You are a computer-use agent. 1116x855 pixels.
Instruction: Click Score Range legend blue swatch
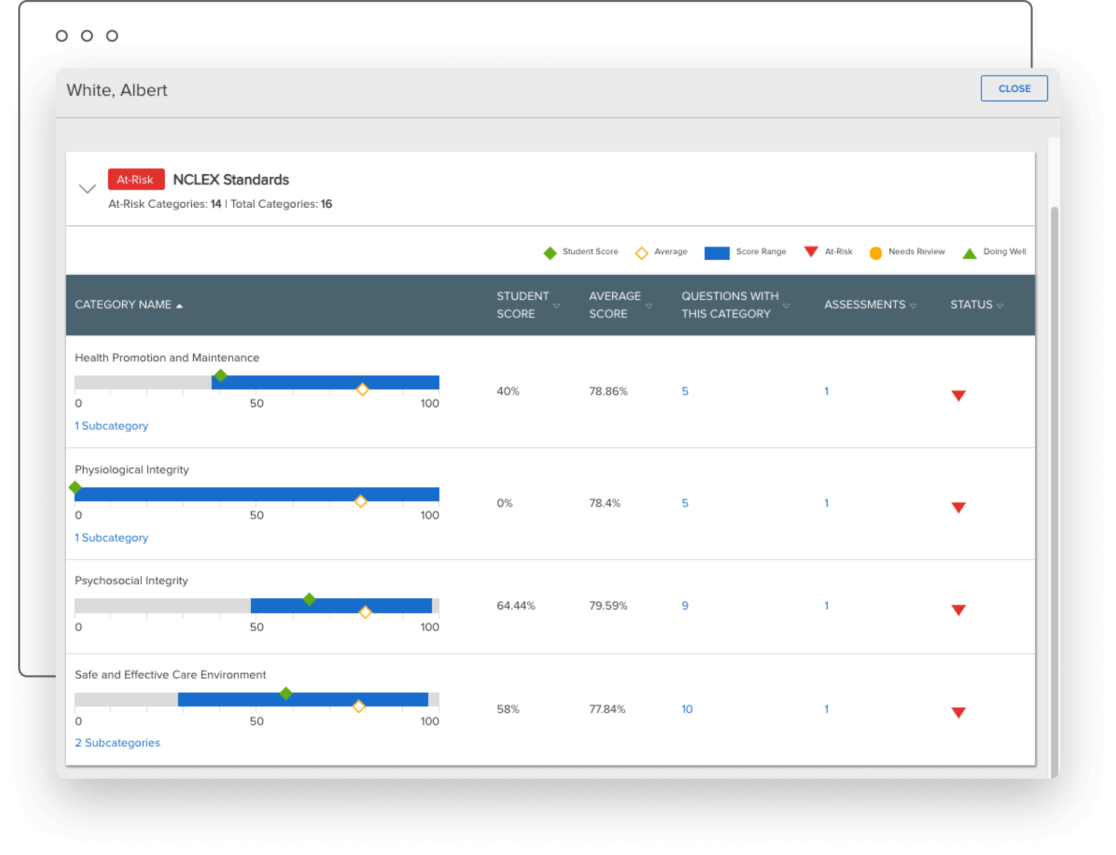(717, 253)
